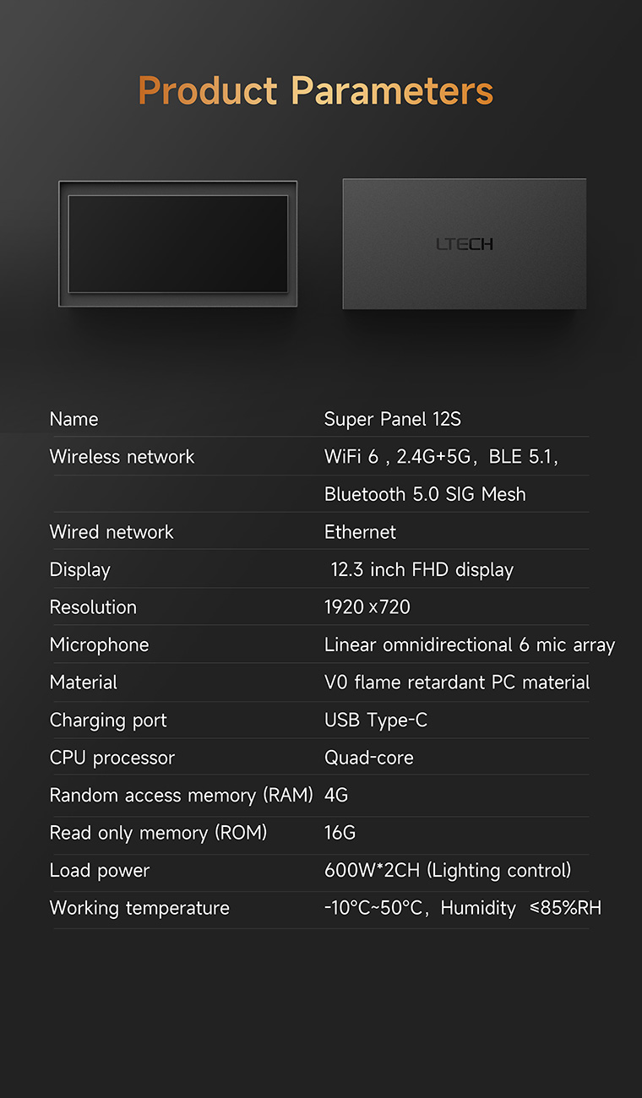
Task: Click the USB Type-C value
Action: (376, 720)
